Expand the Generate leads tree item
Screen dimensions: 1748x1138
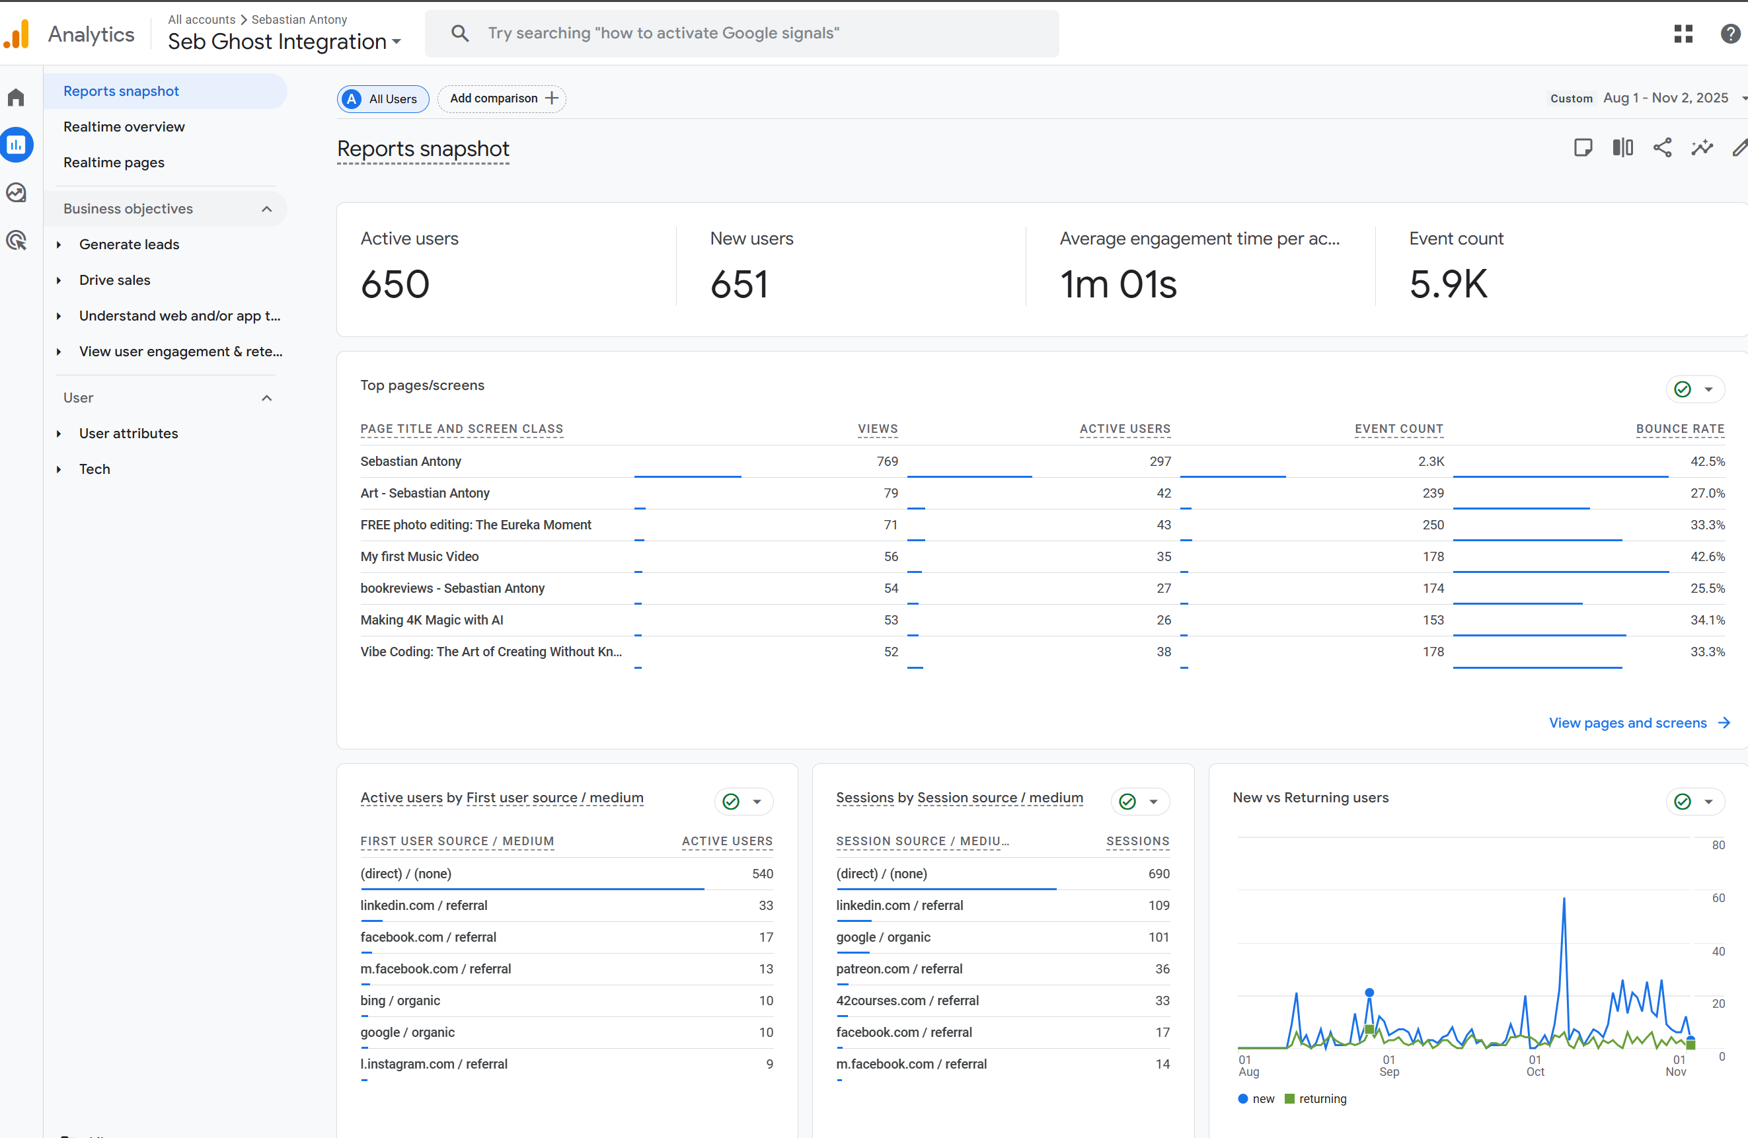(59, 245)
